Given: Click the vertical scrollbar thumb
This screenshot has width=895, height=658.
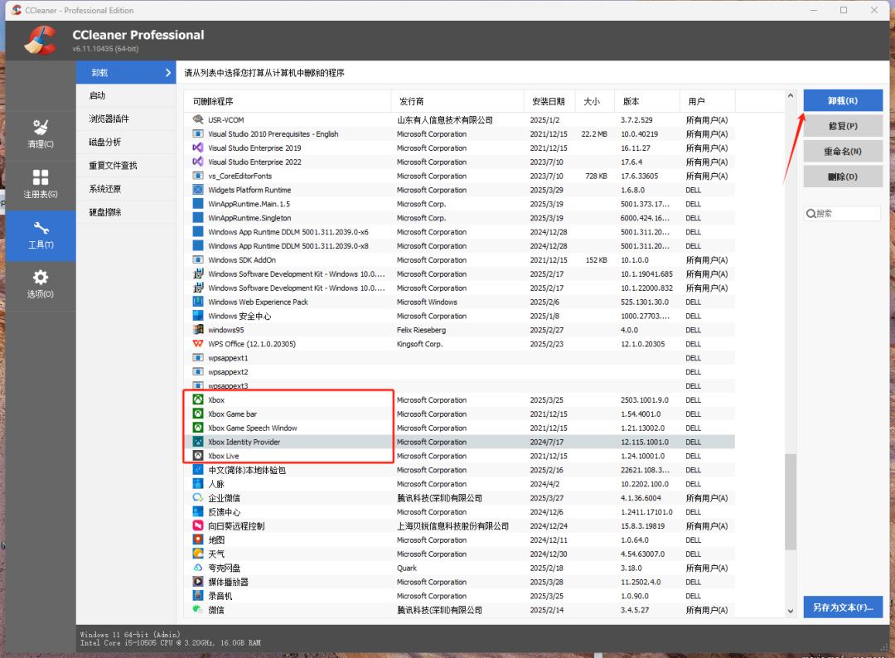Looking at the screenshot, I should [791, 501].
